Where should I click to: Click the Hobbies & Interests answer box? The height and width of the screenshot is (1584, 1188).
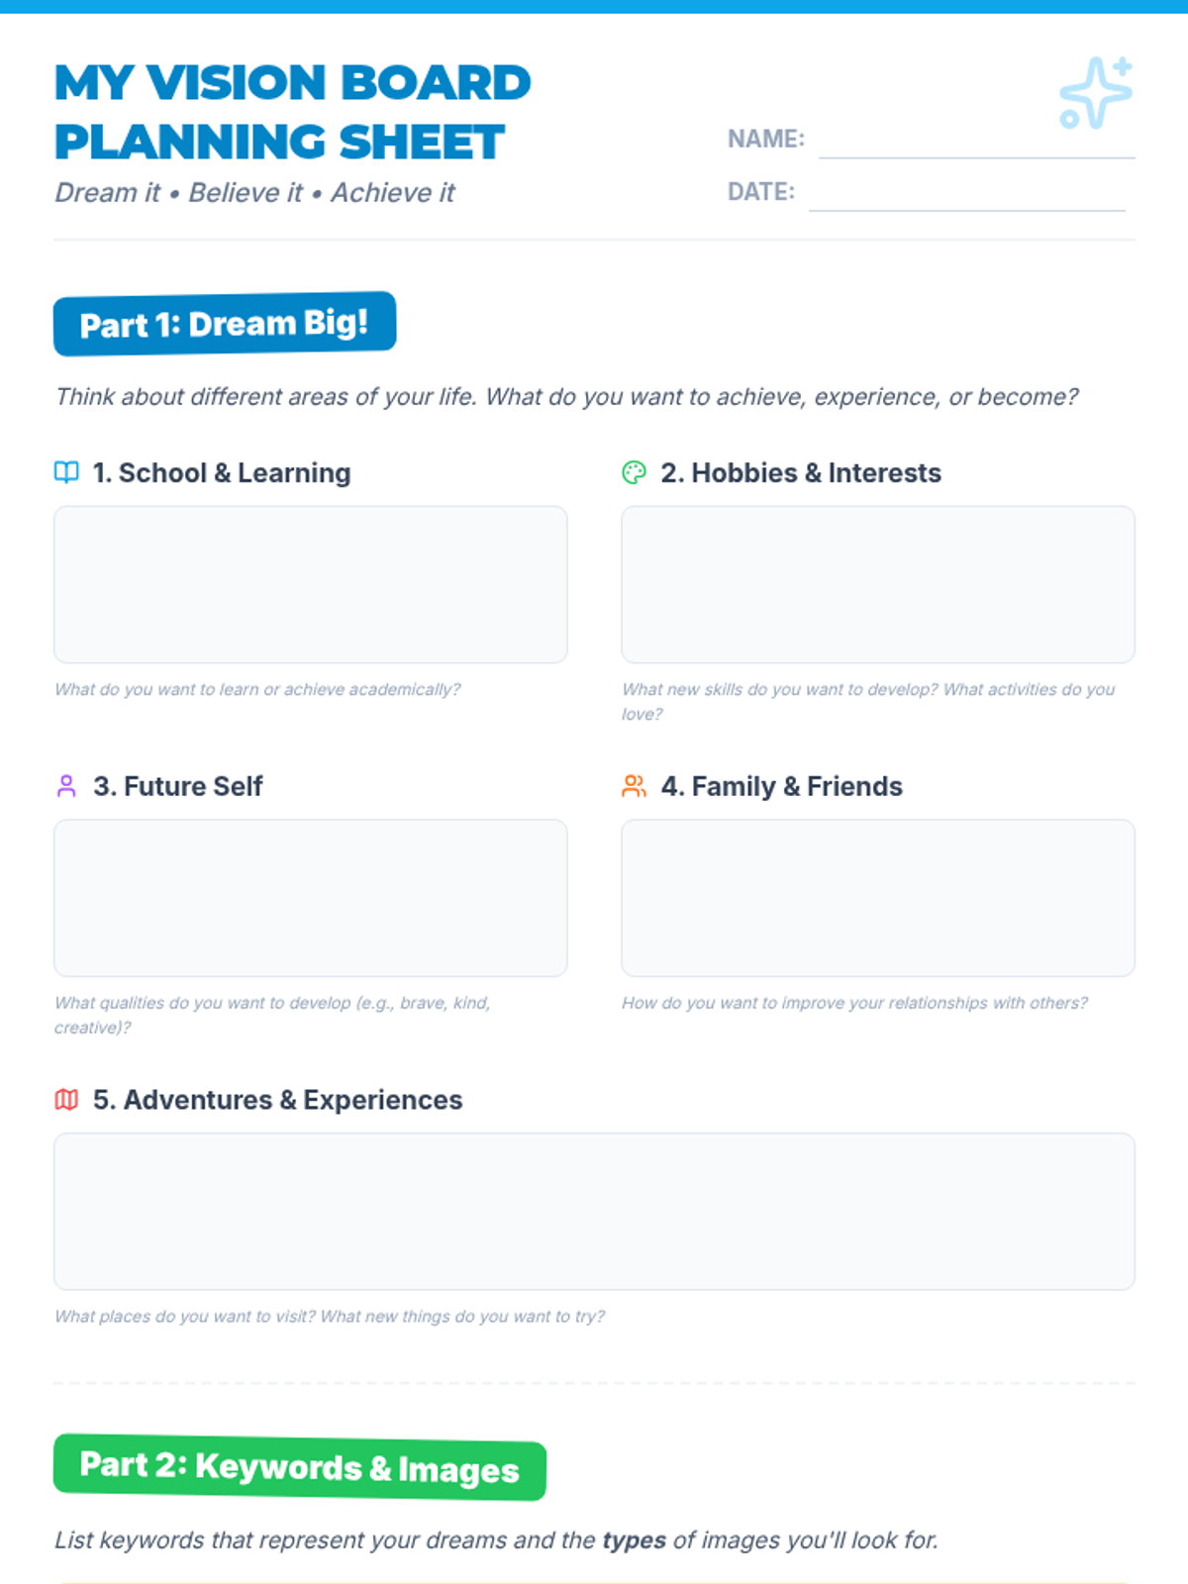pos(878,584)
